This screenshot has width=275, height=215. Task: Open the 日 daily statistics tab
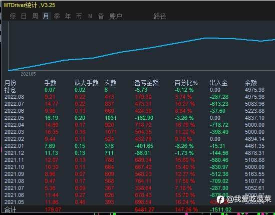coord(24,17)
